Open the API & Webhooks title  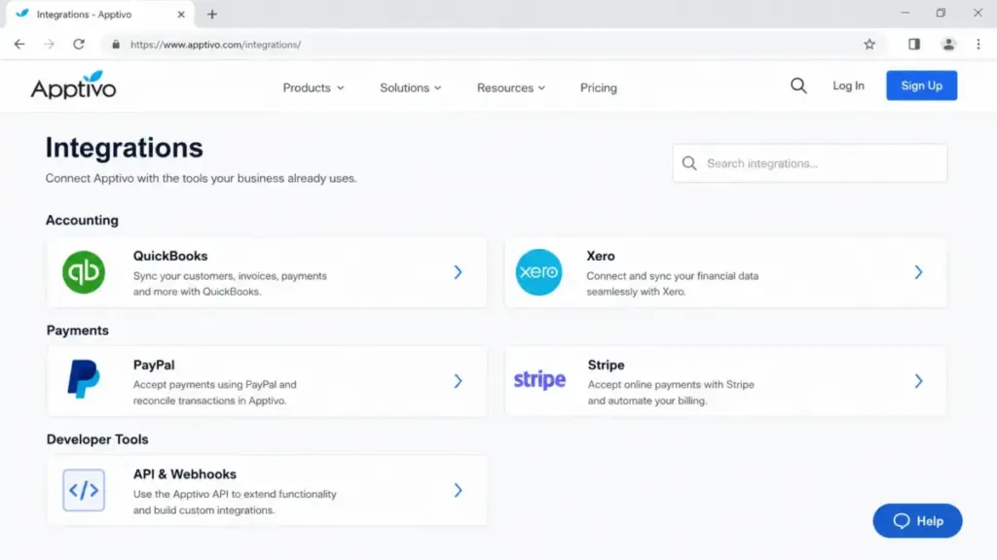[x=184, y=474]
